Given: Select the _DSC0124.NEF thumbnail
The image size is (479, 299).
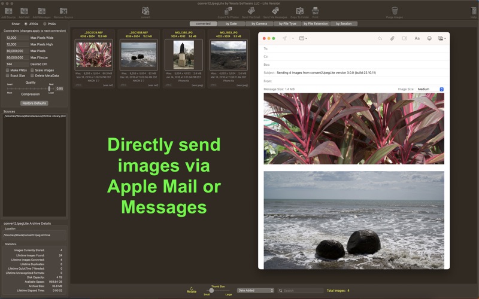Looking at the screenshot, I should pos(93,54).
